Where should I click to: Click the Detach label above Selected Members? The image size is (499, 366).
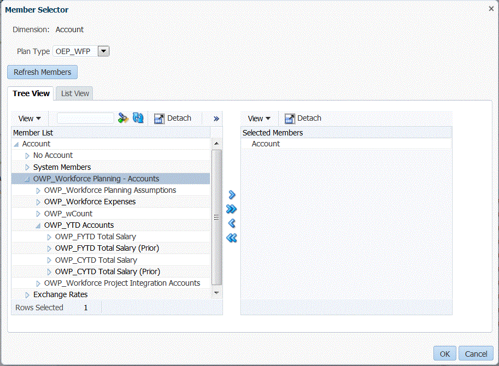309,118
